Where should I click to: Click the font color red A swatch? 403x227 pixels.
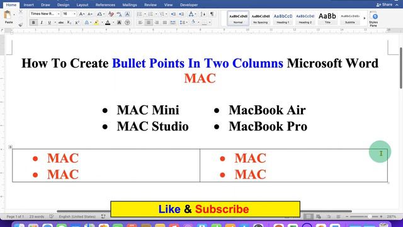[108, 23]
